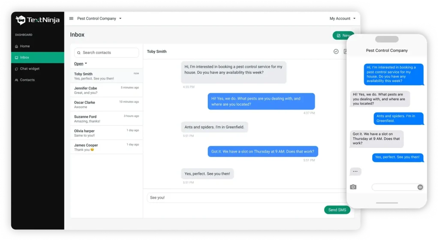This screenshot has width=439, height=241.
Task: Click the TextNinja logo
Action: [x=38, y=20]
